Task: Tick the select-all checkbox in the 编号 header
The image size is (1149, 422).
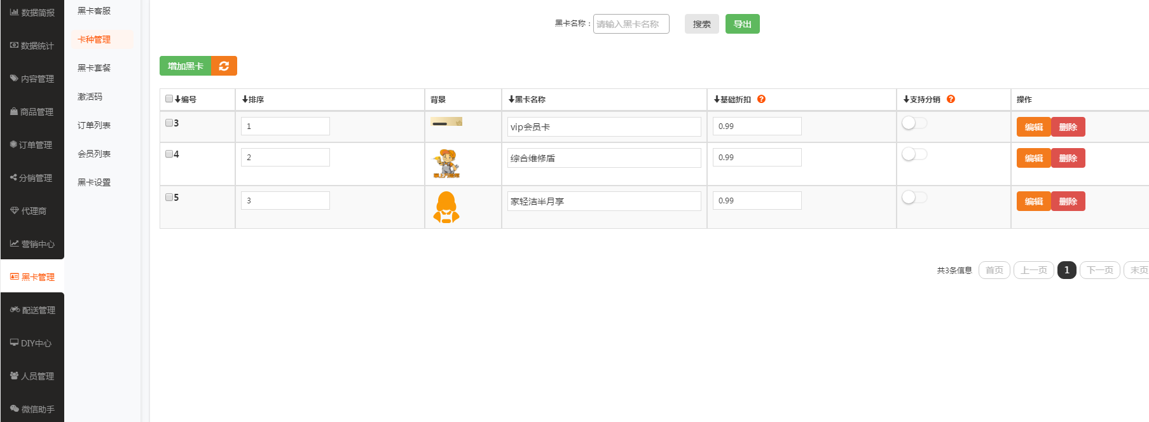Action: 169,99
